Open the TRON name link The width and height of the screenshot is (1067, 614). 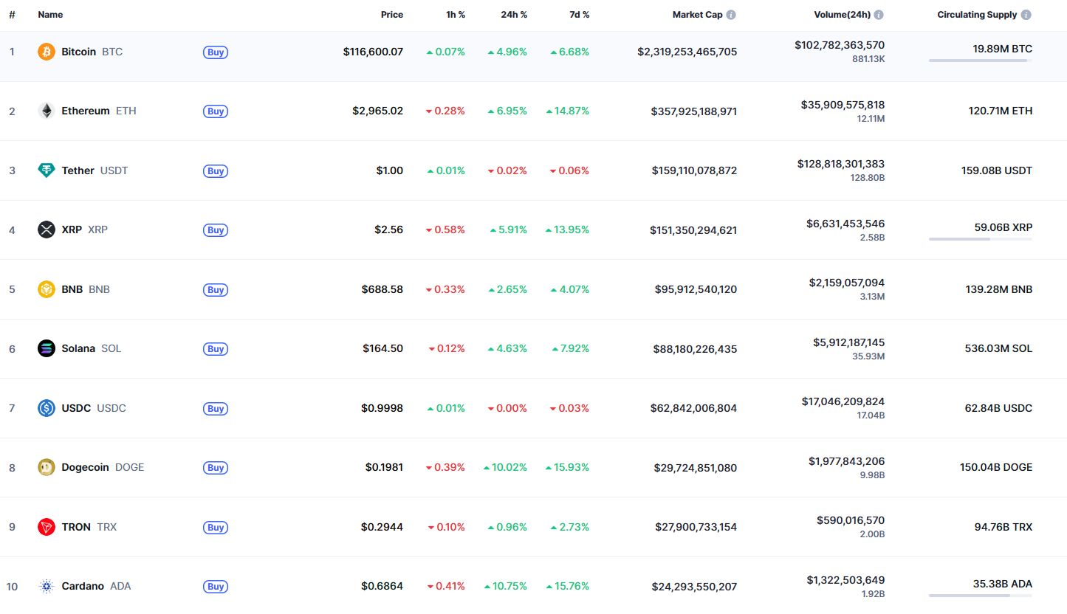coord(76,527)
